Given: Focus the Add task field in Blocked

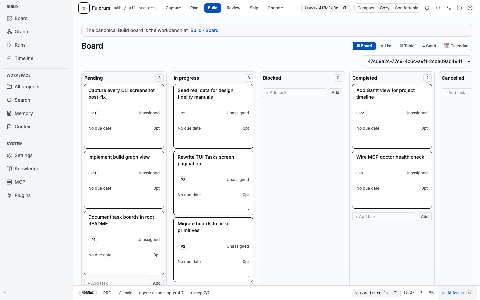Looking at the screenshot, I should 294,93.
